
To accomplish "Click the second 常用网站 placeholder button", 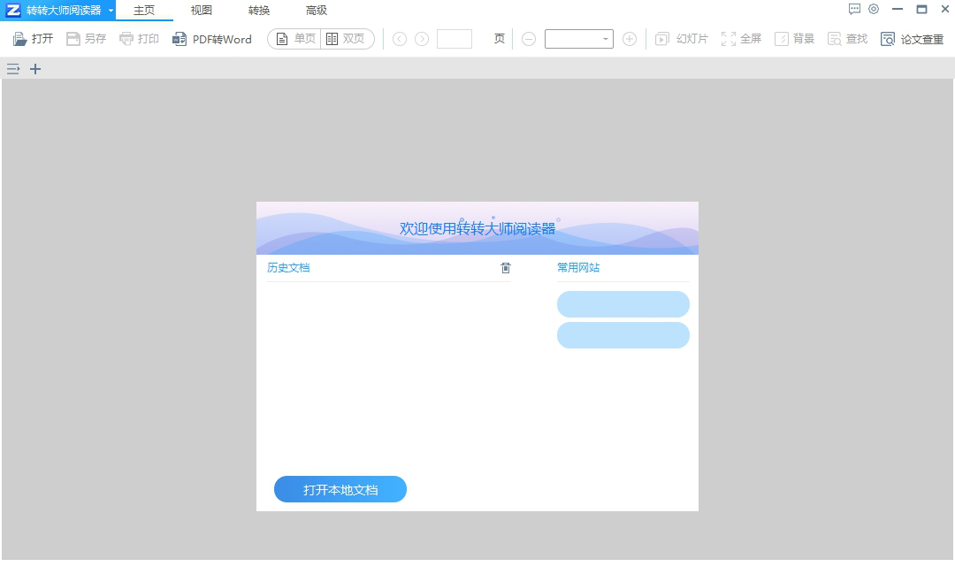I will [x=623, y=335].
